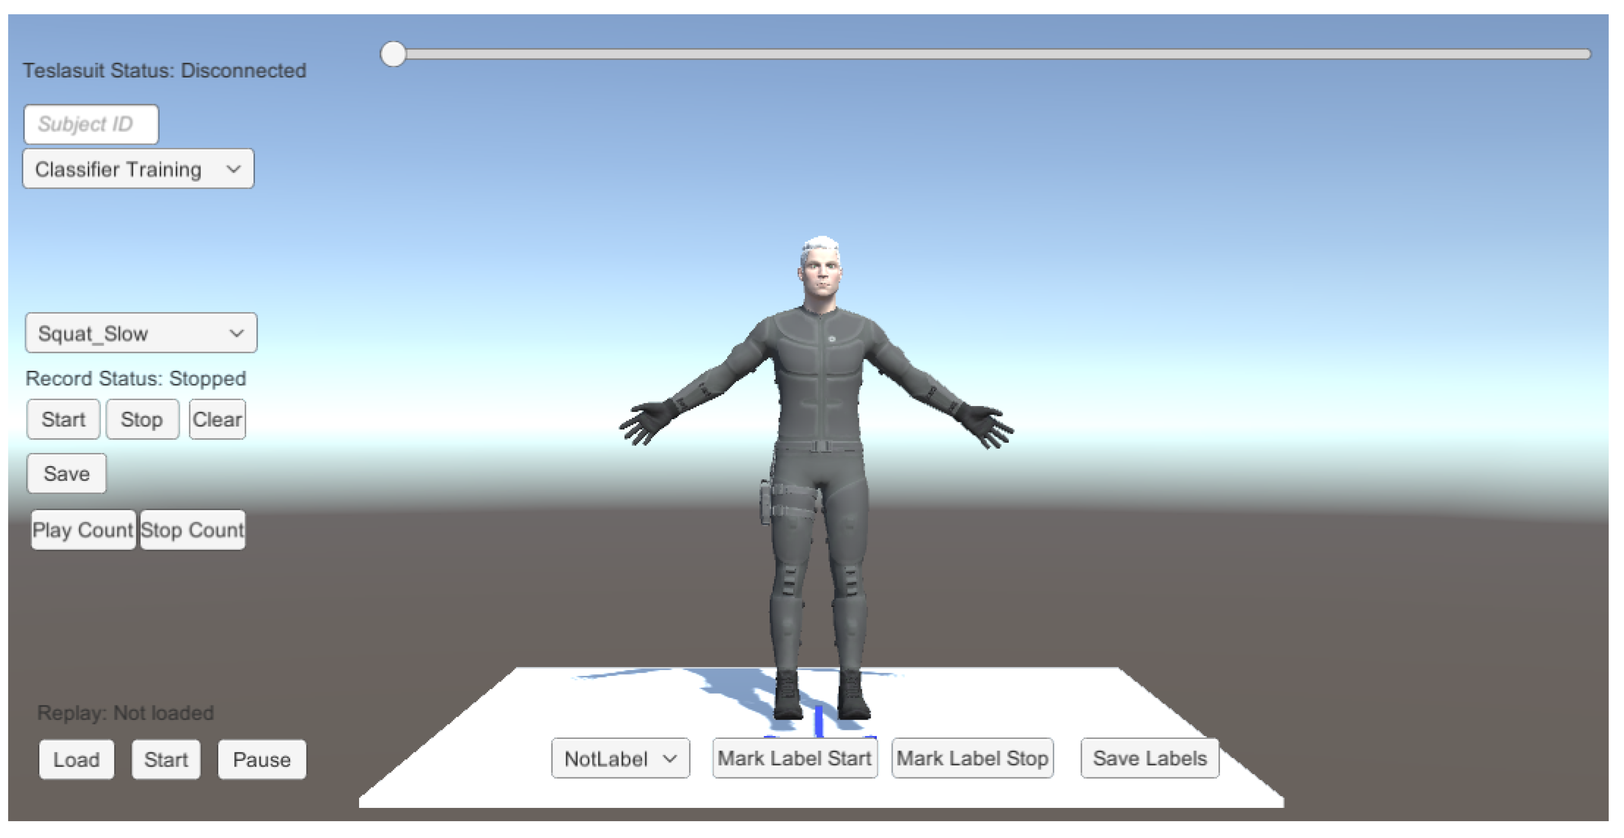Screen dimensions: 1624x838
Task: Pause the replay playback
Action: click(x=262, y=760)
